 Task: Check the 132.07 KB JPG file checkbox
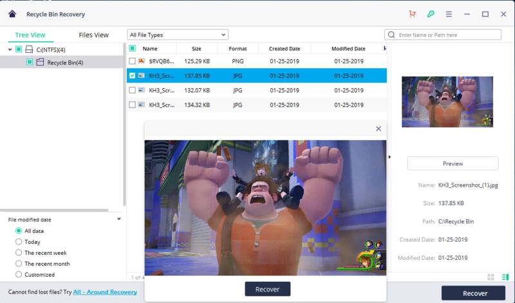coord(132,90)
